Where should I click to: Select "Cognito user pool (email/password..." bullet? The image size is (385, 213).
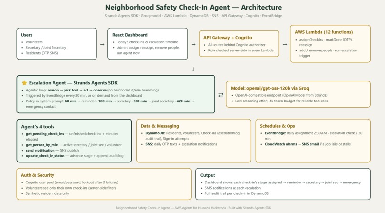click(x=72, y=183)
